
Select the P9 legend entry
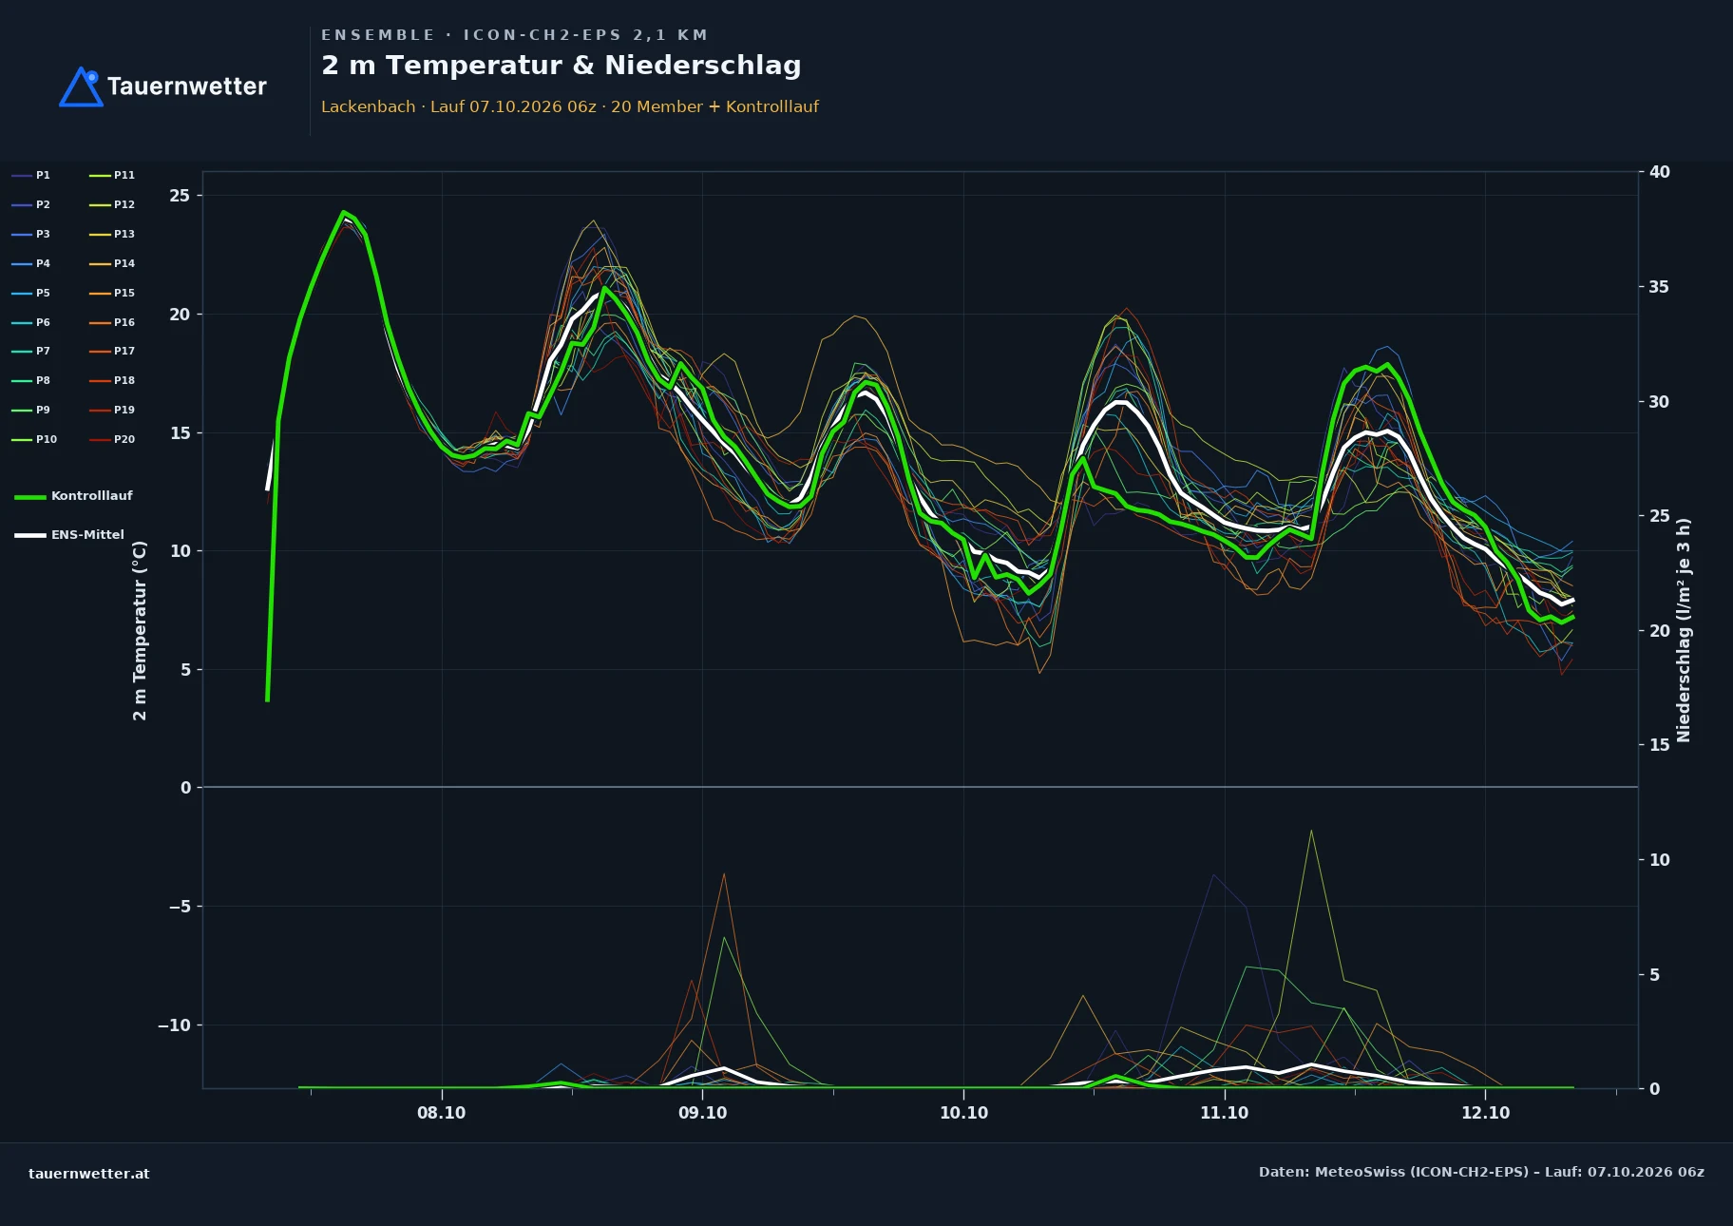pyautogui.click(x=31, y=410)
